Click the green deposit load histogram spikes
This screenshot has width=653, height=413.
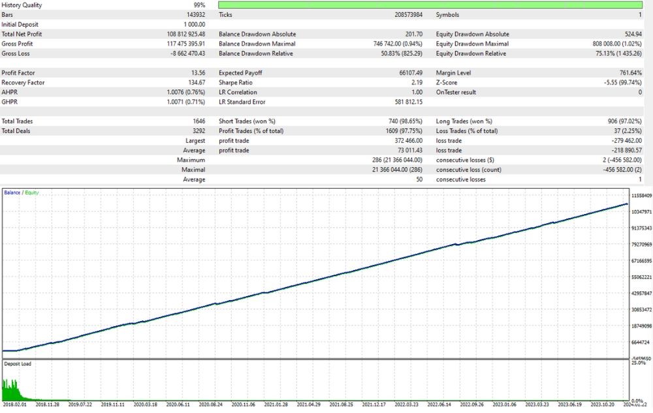[x=13, y=390]
